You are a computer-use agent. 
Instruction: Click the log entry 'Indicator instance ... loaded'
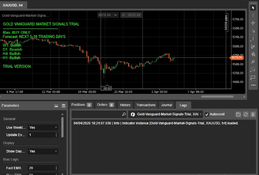coord(156,123)
